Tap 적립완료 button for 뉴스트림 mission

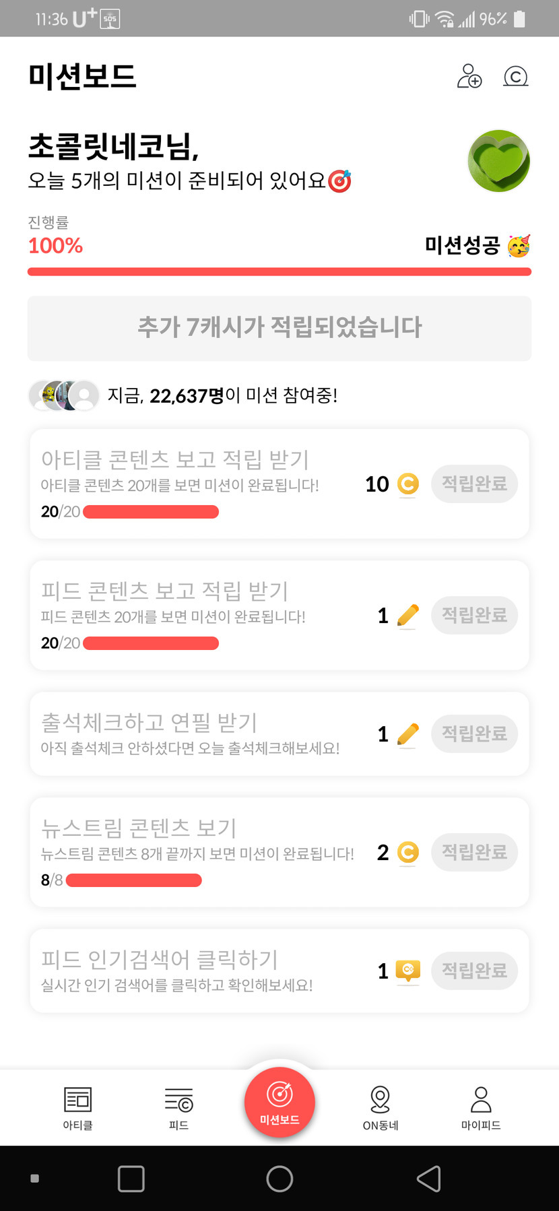click(474, 852)
